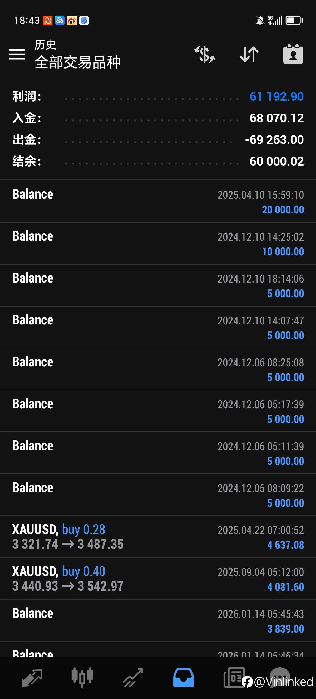Tap the Weibo notification icon
Screen dimensions: 316x699
[x=72, y=21]
